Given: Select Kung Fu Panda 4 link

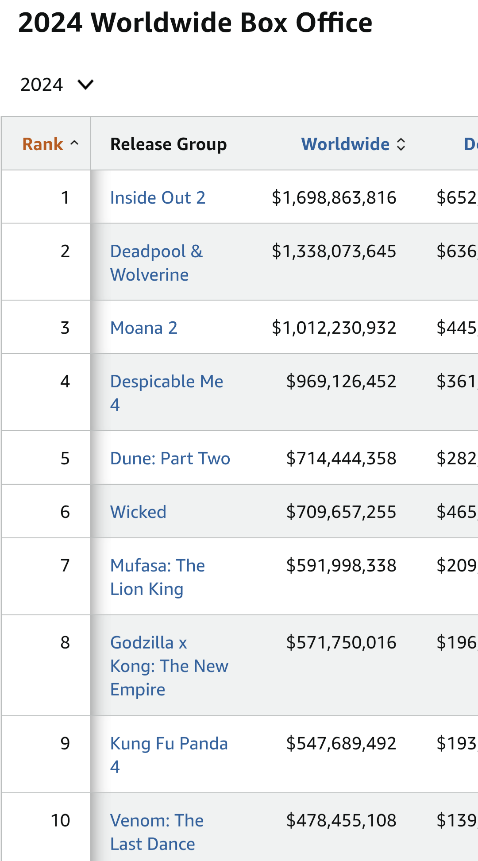Looking at the screenshot, I should click(169, 755).
